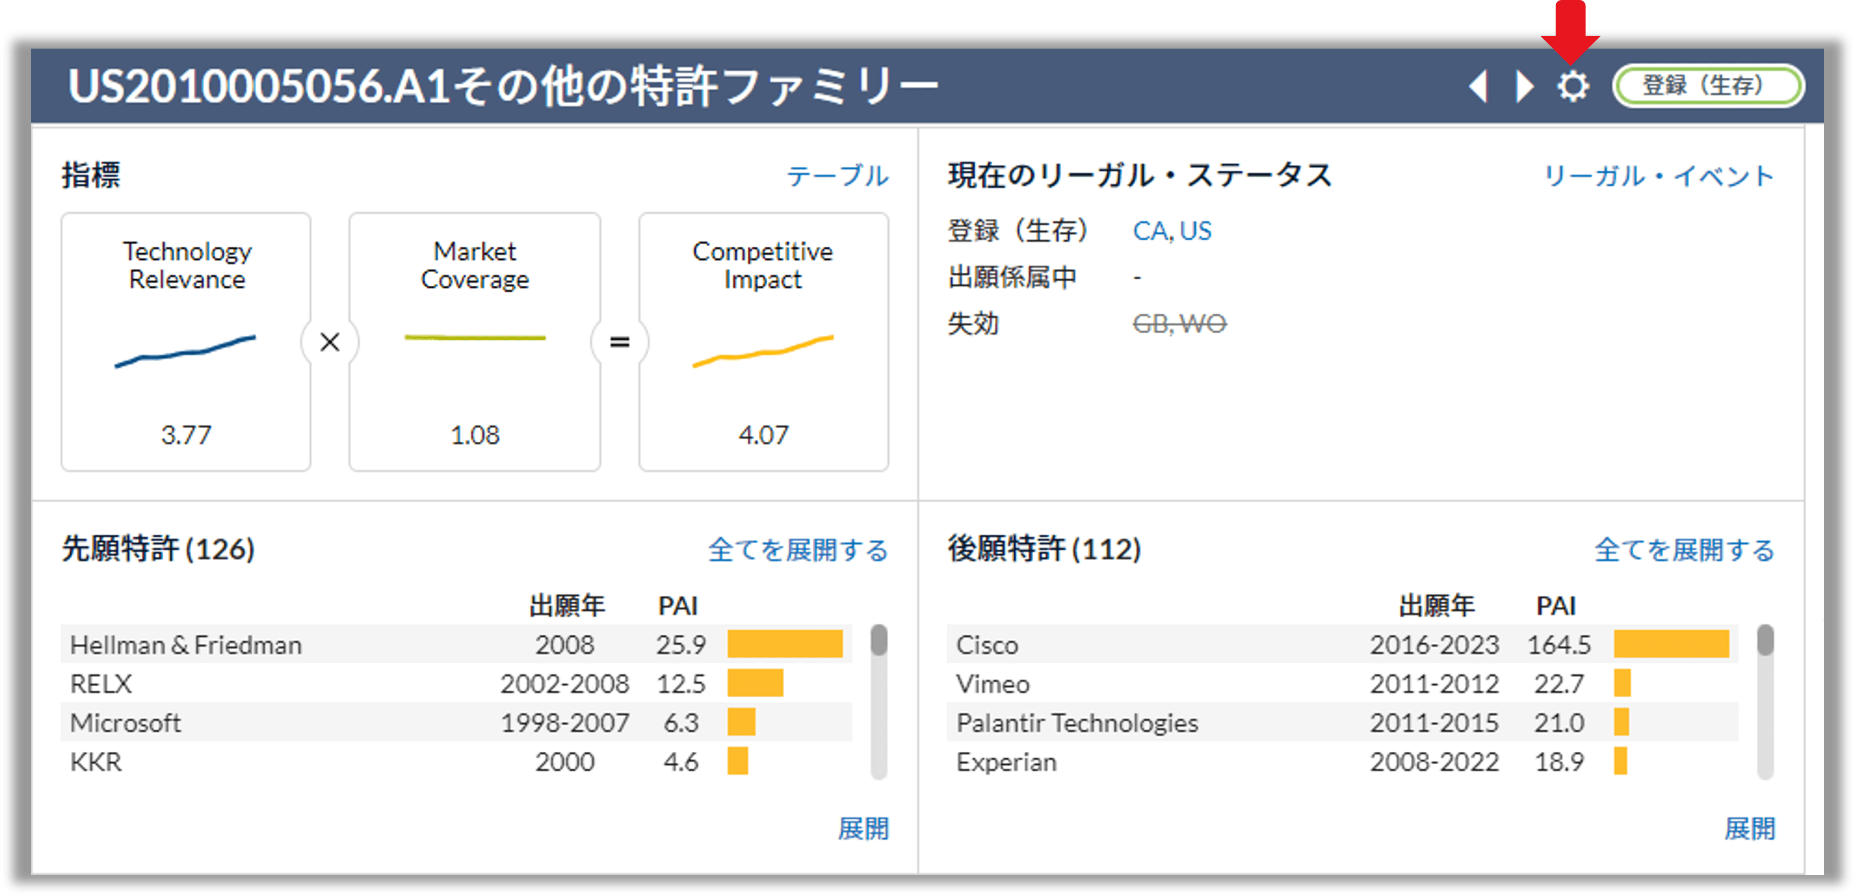The width and height of the screenshot is (1855, 896).
Task: Select the Palantir Technologies row
Action: click(x=1078, y=723)
